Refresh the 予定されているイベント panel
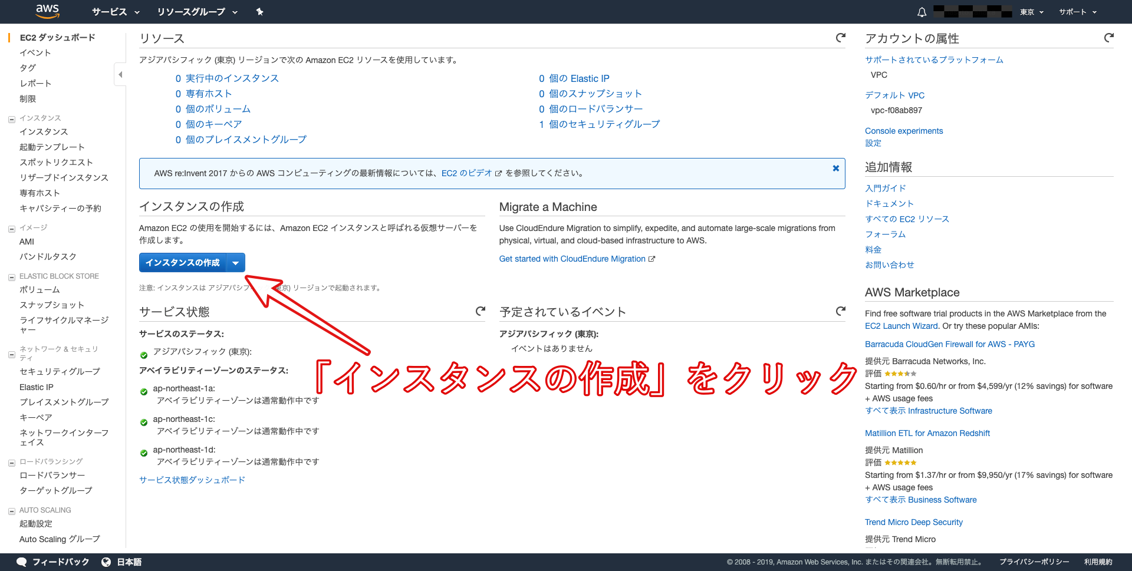The width and height of the screenshot is (1132, 571). (x=840, y=311)
